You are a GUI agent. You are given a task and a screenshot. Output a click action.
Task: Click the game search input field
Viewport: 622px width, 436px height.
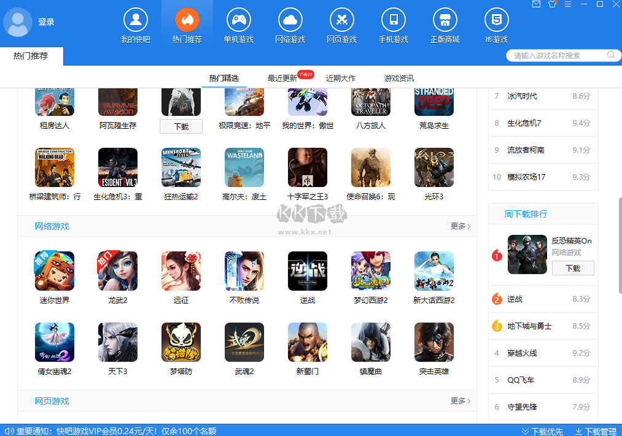coord(556,55)
